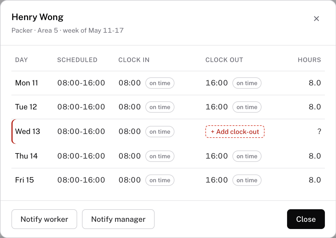This screenshot has height=238, width=336.
Task: Click Mon 11 clock-out on time badge
Action: (x=247, y=83)
